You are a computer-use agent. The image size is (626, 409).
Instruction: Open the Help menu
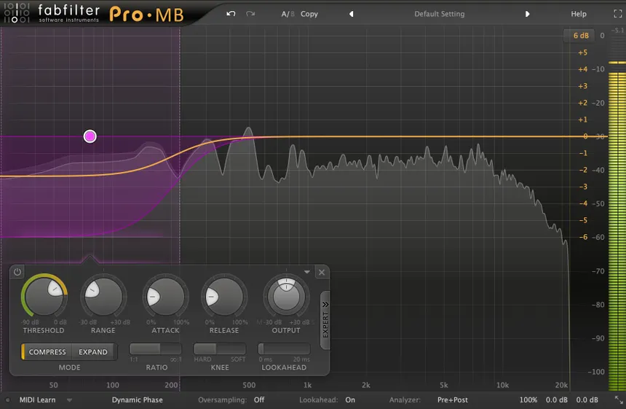point(579,14)
